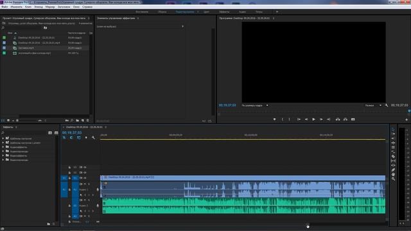Select the Zoom tool in tools panel
This screenshot has height=231, width=411.
393,178
